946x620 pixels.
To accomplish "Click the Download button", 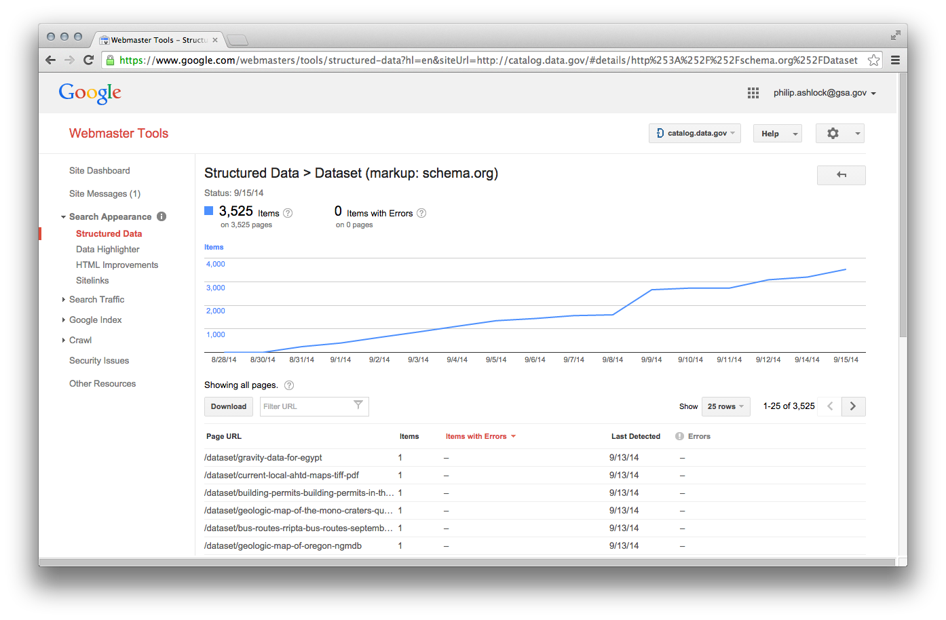I will coord(229,406).
